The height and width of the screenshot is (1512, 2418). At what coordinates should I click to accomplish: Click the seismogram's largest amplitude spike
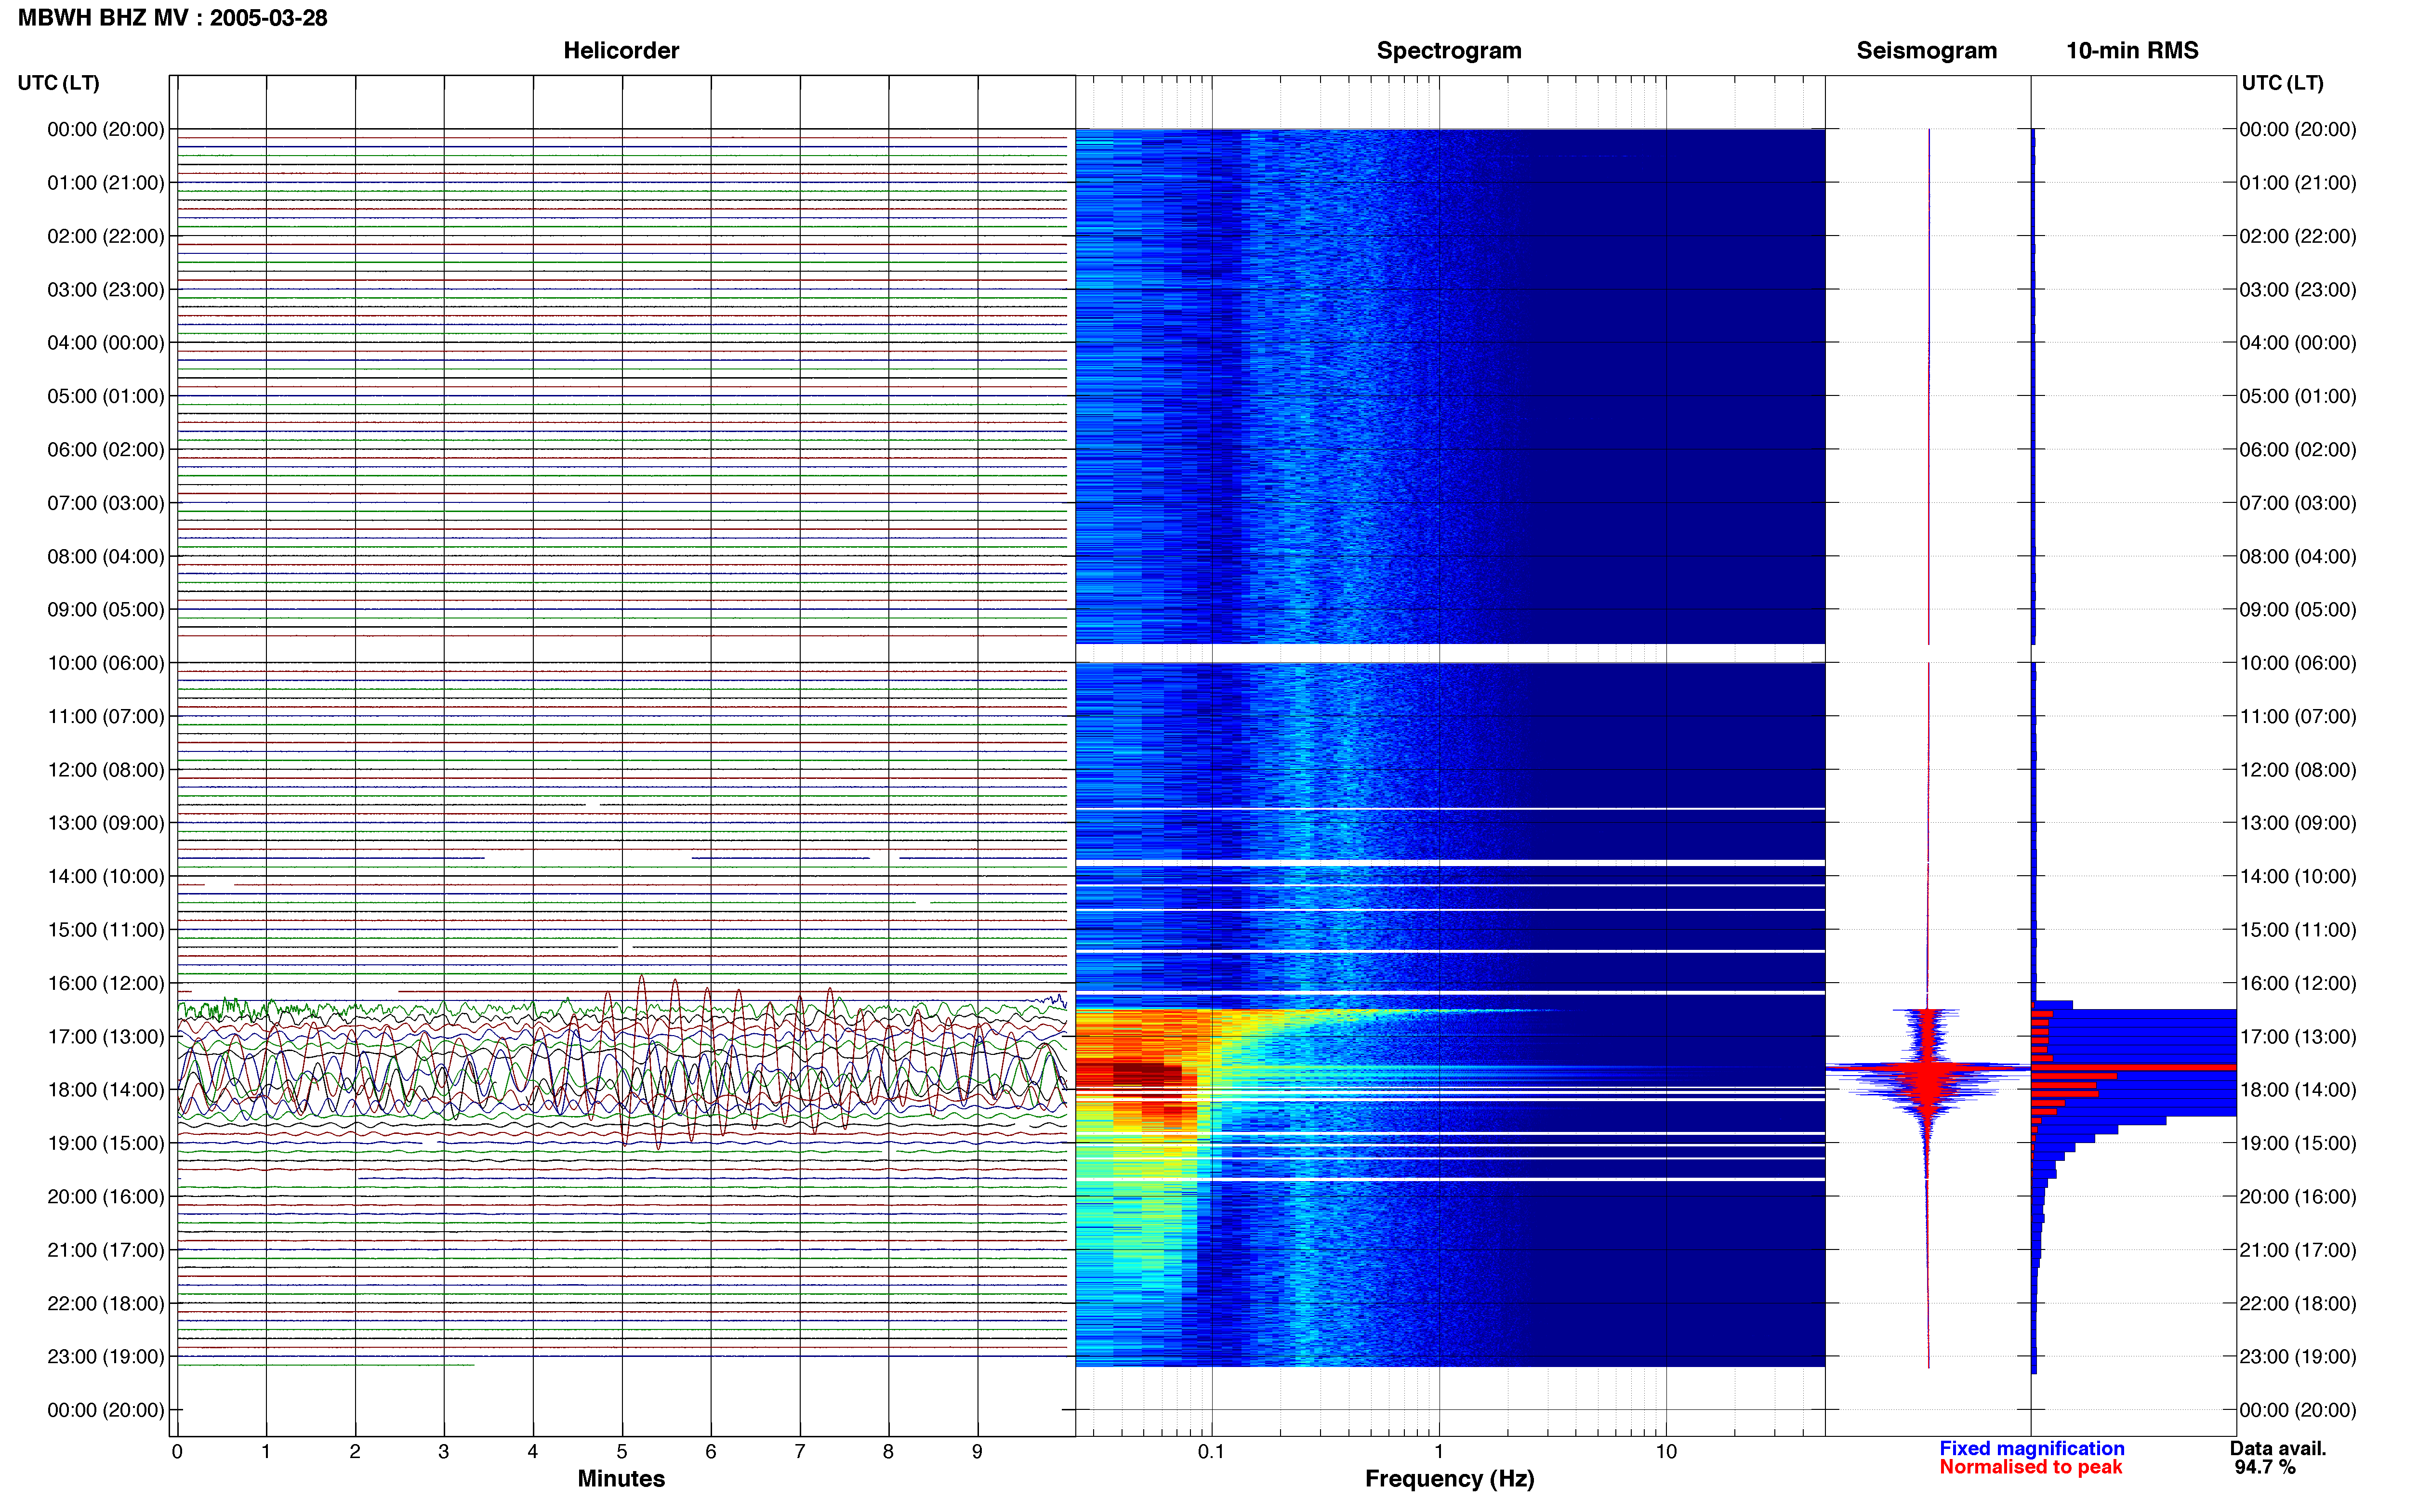click(1928, 1068)
